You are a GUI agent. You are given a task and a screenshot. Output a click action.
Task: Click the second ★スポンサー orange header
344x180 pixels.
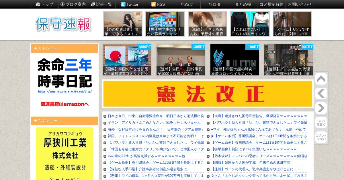tap(64, 121)
